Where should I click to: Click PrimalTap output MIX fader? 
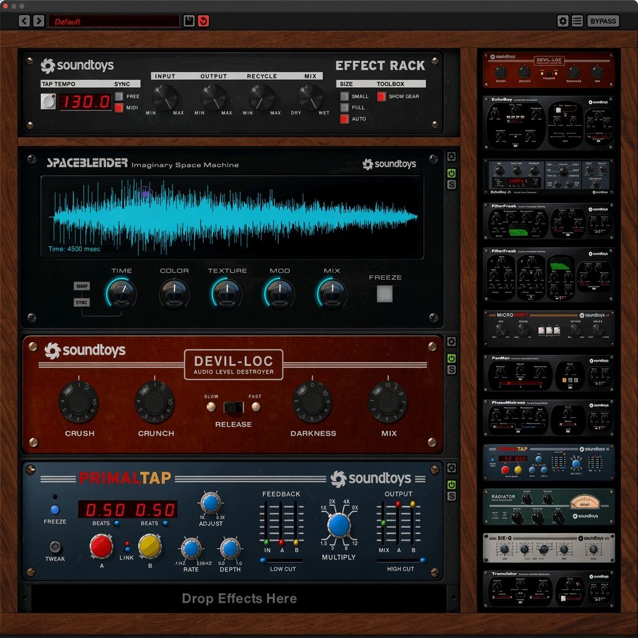383,523
